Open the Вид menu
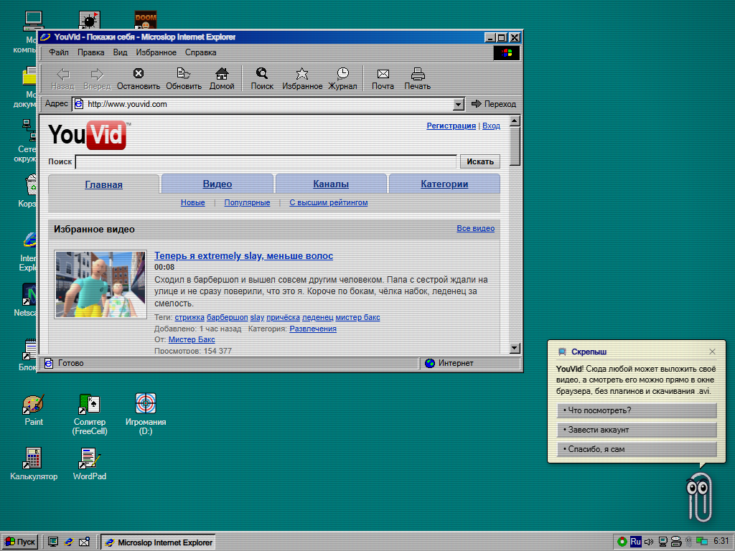This screenshot has height=551, width=735. click(x=120, y=52)
